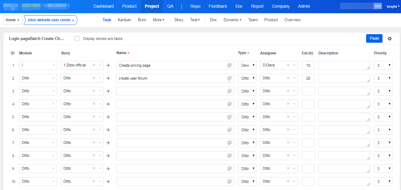Click the Description field in row 1
The image size is (401, 190).
344,65
